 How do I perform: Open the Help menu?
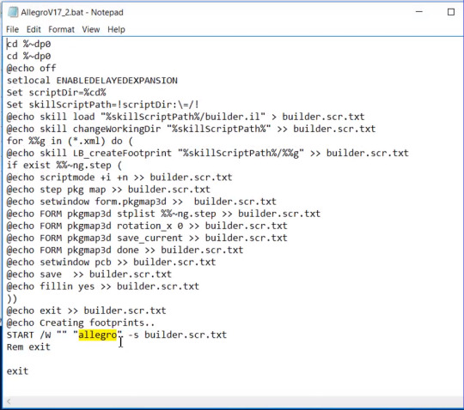click(116, 29)
